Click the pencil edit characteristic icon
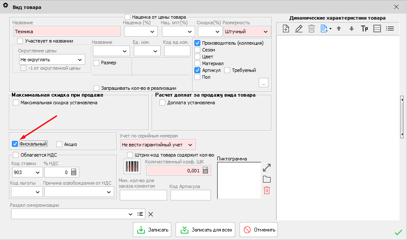This screenshot has height=240, width=407. pos(299,29)
